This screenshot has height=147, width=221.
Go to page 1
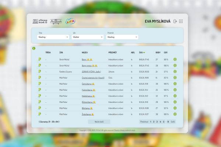(x=151, y=122)
